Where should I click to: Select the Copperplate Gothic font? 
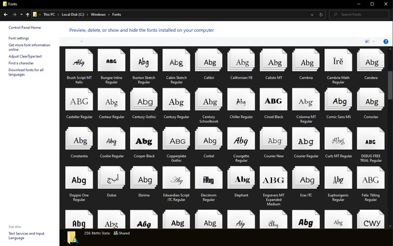[176, 139]
